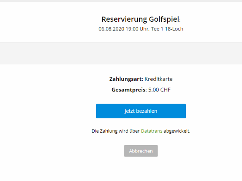The height and width of the screenshot is (181, 242).
Task: Click the word Reservierung in the heading
Action: [121, 19]
